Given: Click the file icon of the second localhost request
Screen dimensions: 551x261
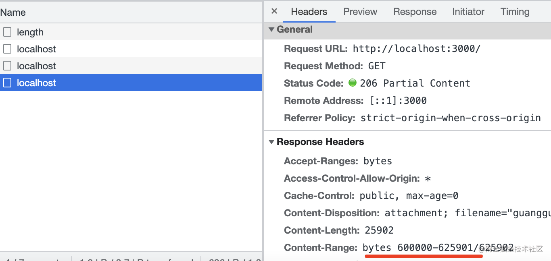Looking at the screenshot, I should coord(7,66).
